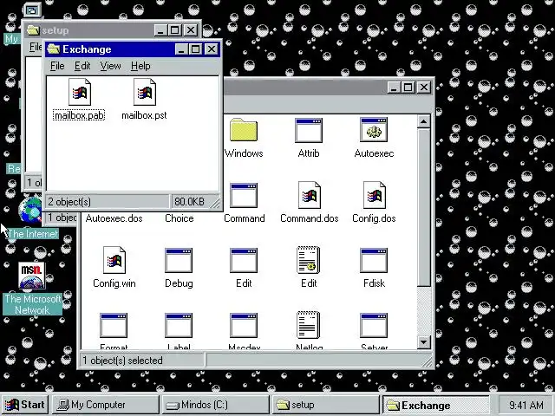Select the mailbox.pab file icon
The image size is (555, 416).
point(80,92)
